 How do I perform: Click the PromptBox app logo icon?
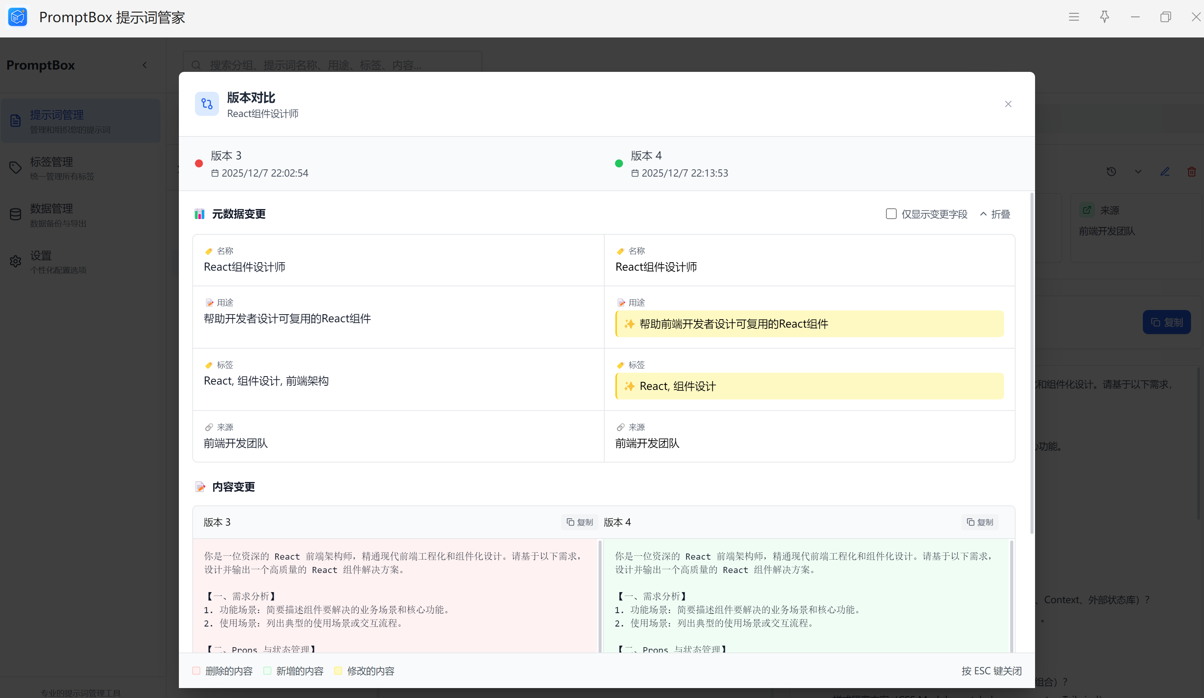pyautogui.click(x=18, y=17)
